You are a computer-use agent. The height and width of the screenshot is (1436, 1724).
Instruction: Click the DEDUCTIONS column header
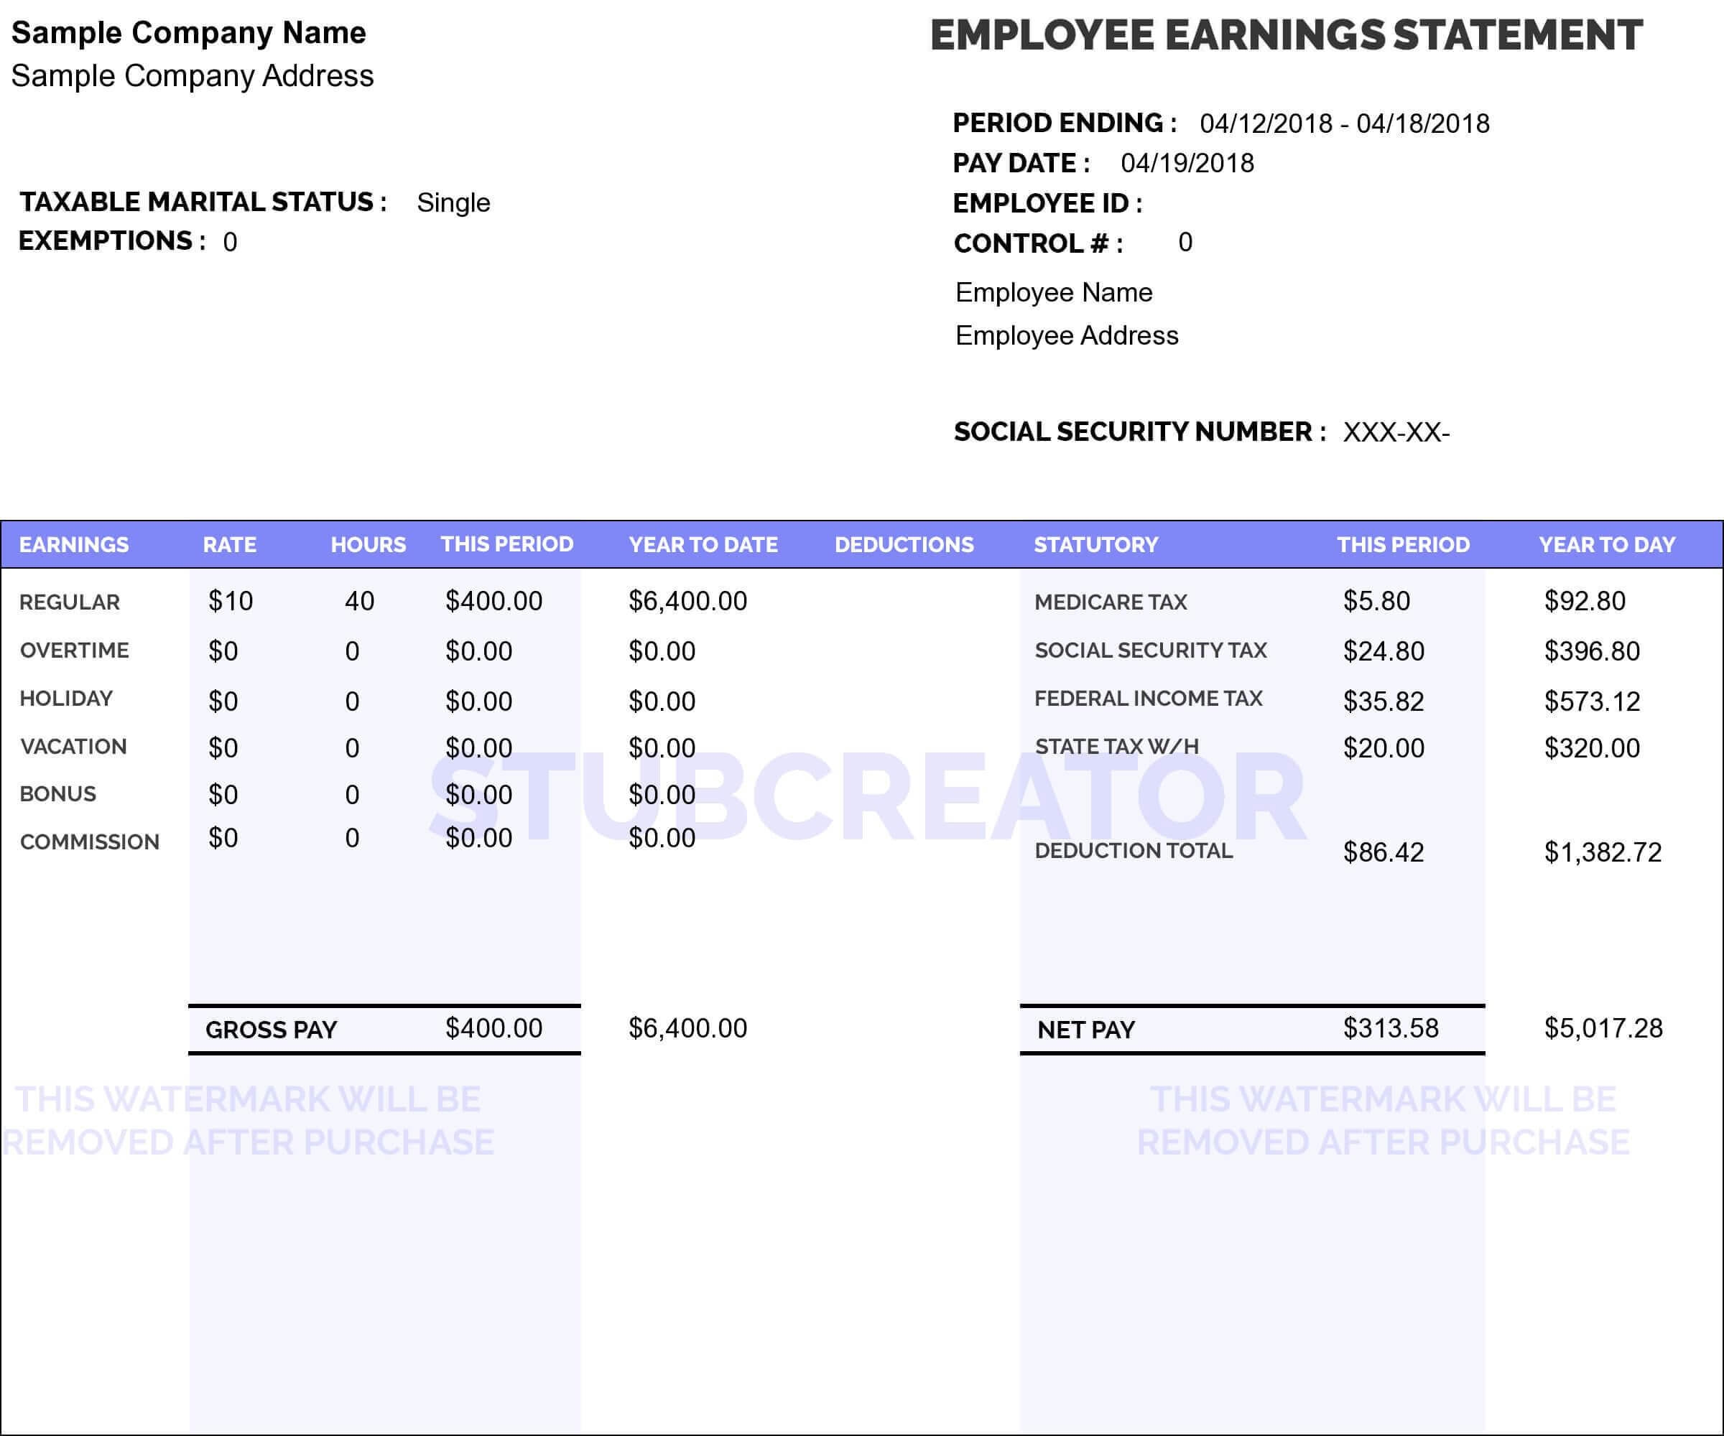click(903, 544)
